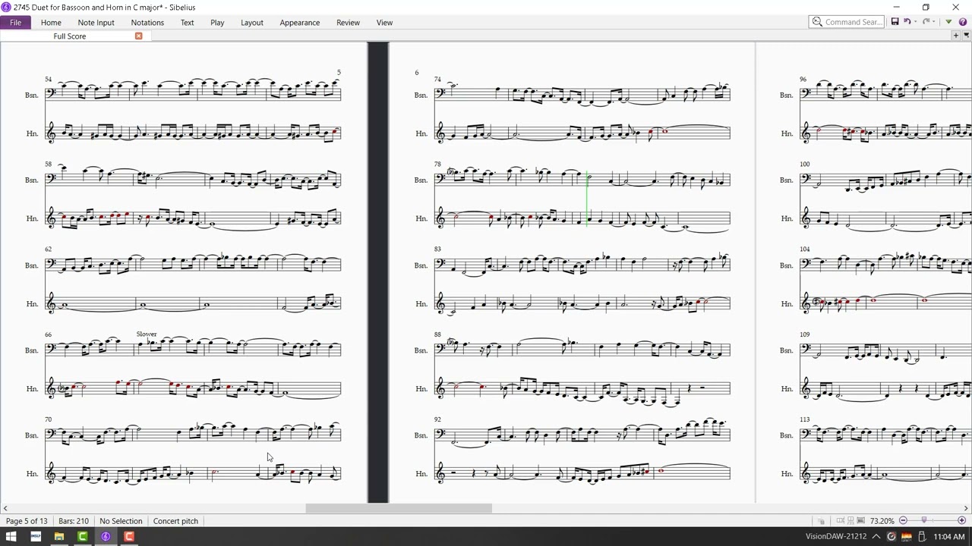Close the Full Score tab
Screen dimensions: 972x546
pos(138,36)
